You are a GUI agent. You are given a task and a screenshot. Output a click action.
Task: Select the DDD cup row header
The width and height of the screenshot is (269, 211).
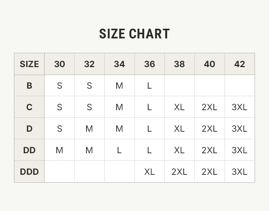[29, 172]
